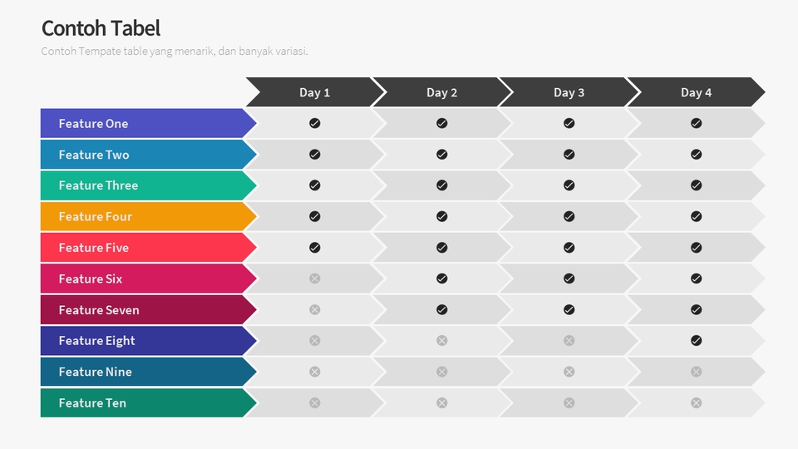This screenshot has width=798, height=449.
Task: Click the X mark for Feature Eight Day 1
Action: [x=314, y=341]
